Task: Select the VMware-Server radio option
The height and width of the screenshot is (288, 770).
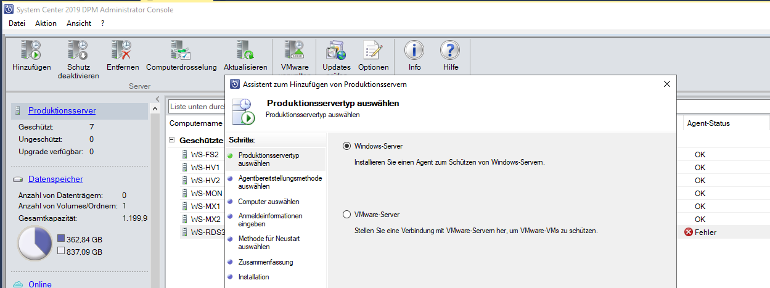Action: point(346,215)
